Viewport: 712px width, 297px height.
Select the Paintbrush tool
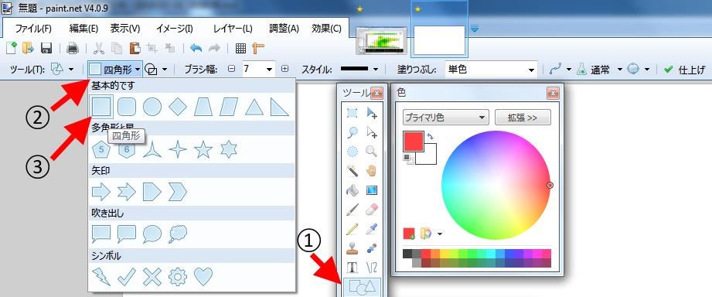click(x=352, y=210)
